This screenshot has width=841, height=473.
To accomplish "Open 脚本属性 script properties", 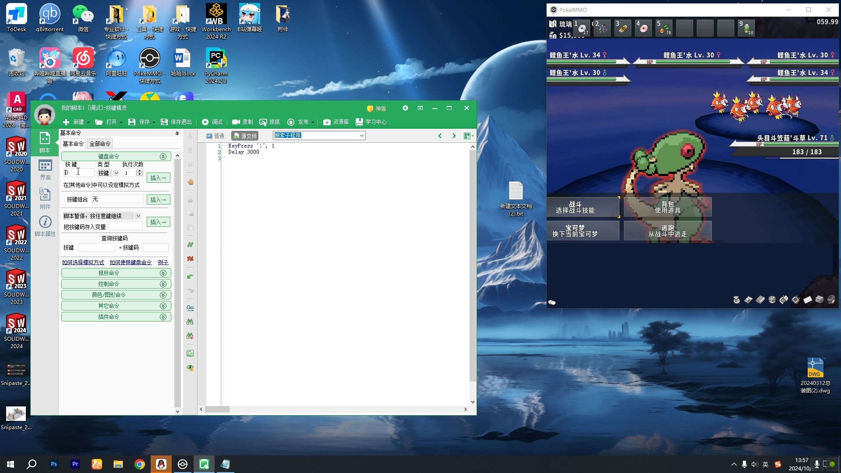I will [45, 226].
